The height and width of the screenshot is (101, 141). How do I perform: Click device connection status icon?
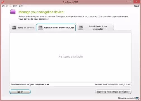pyautogui.click(x=137, y=98)
